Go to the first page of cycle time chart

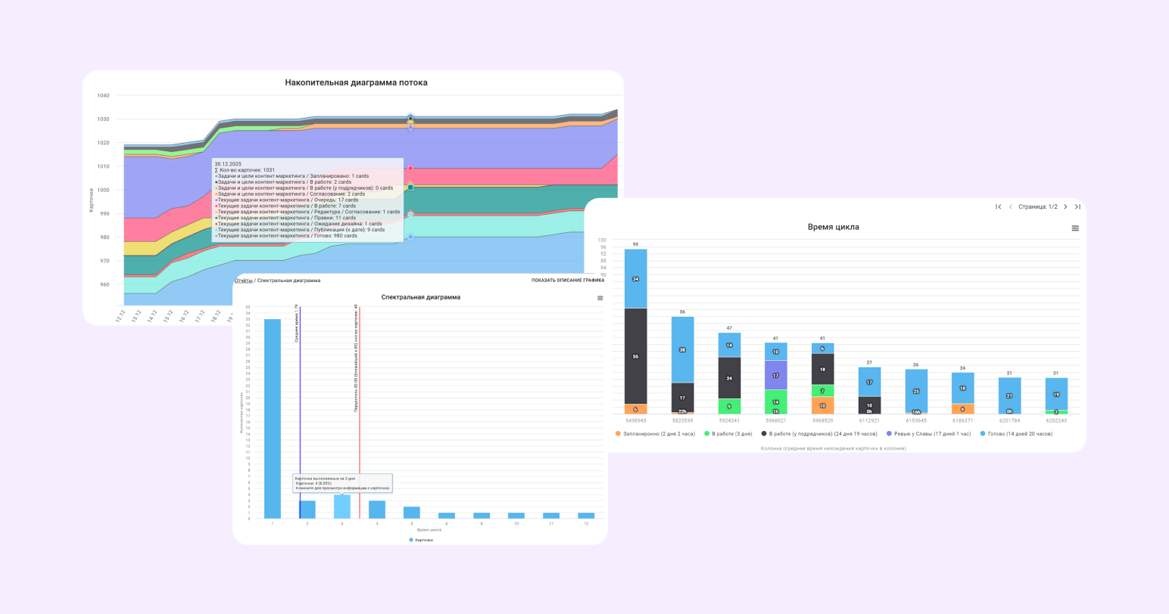point(999,206)
